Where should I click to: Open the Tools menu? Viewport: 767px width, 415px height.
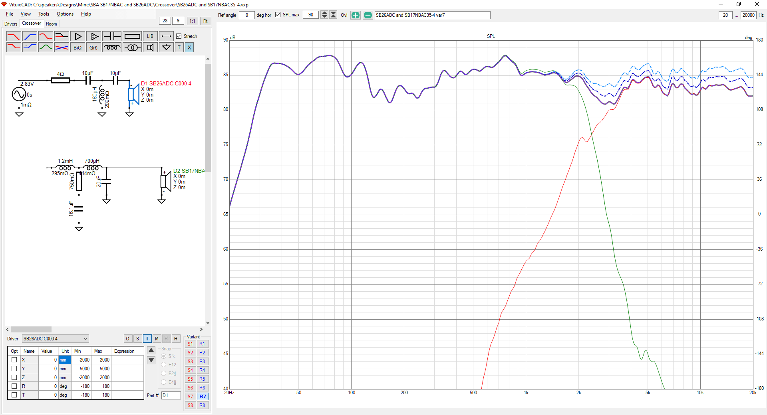(44, 14)
